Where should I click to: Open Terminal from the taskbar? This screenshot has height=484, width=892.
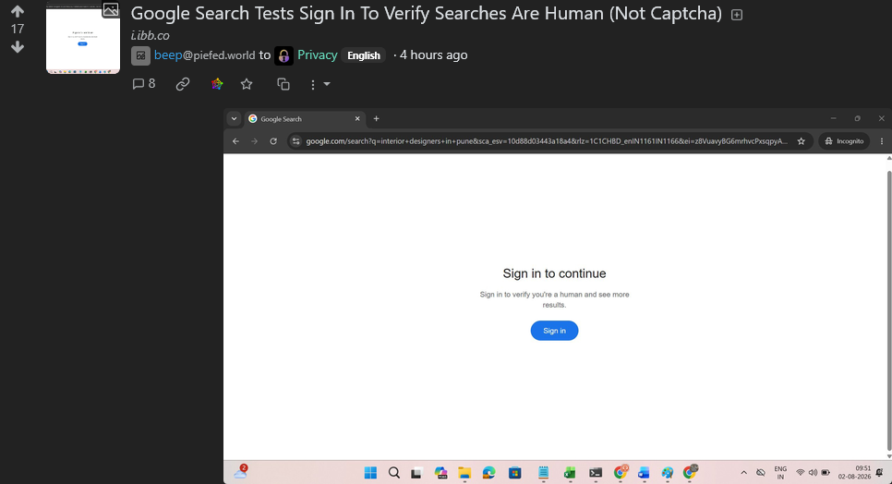point(596,473)
